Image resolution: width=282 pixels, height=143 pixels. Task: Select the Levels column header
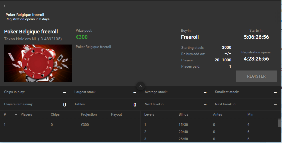pyautogui.click(x=149, y=114)
